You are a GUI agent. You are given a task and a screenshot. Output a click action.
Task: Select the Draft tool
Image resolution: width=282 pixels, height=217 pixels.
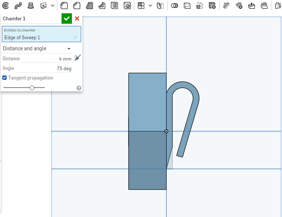click(x=89, y=6)
